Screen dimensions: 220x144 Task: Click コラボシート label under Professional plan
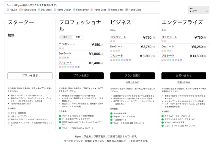67,44
